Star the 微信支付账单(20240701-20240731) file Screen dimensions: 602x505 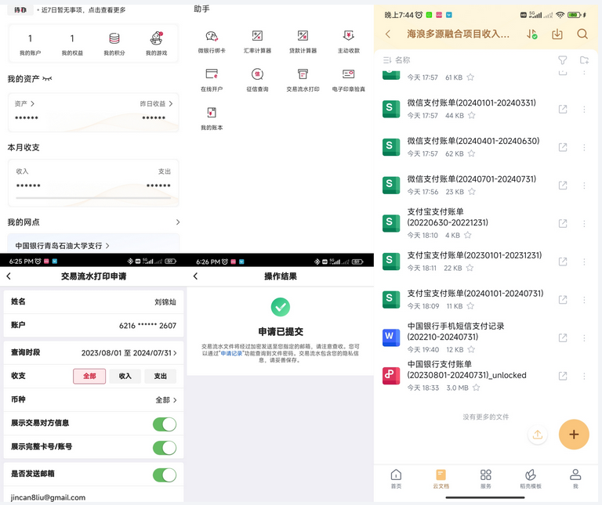pyautogui.click(x=472, y=191)
